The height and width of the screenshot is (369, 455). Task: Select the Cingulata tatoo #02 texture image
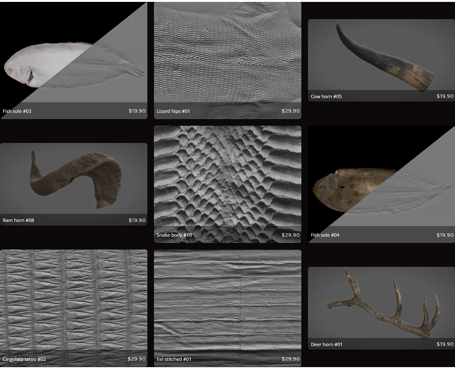pyautogui.click(x=74, y=301)
